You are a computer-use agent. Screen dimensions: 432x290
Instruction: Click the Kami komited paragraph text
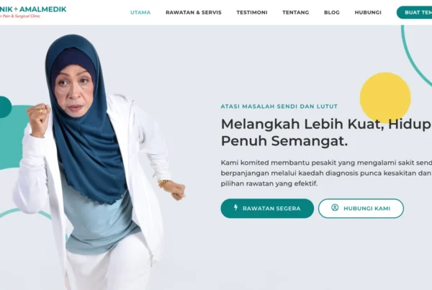pyautogui.click(x=326, y=173)
